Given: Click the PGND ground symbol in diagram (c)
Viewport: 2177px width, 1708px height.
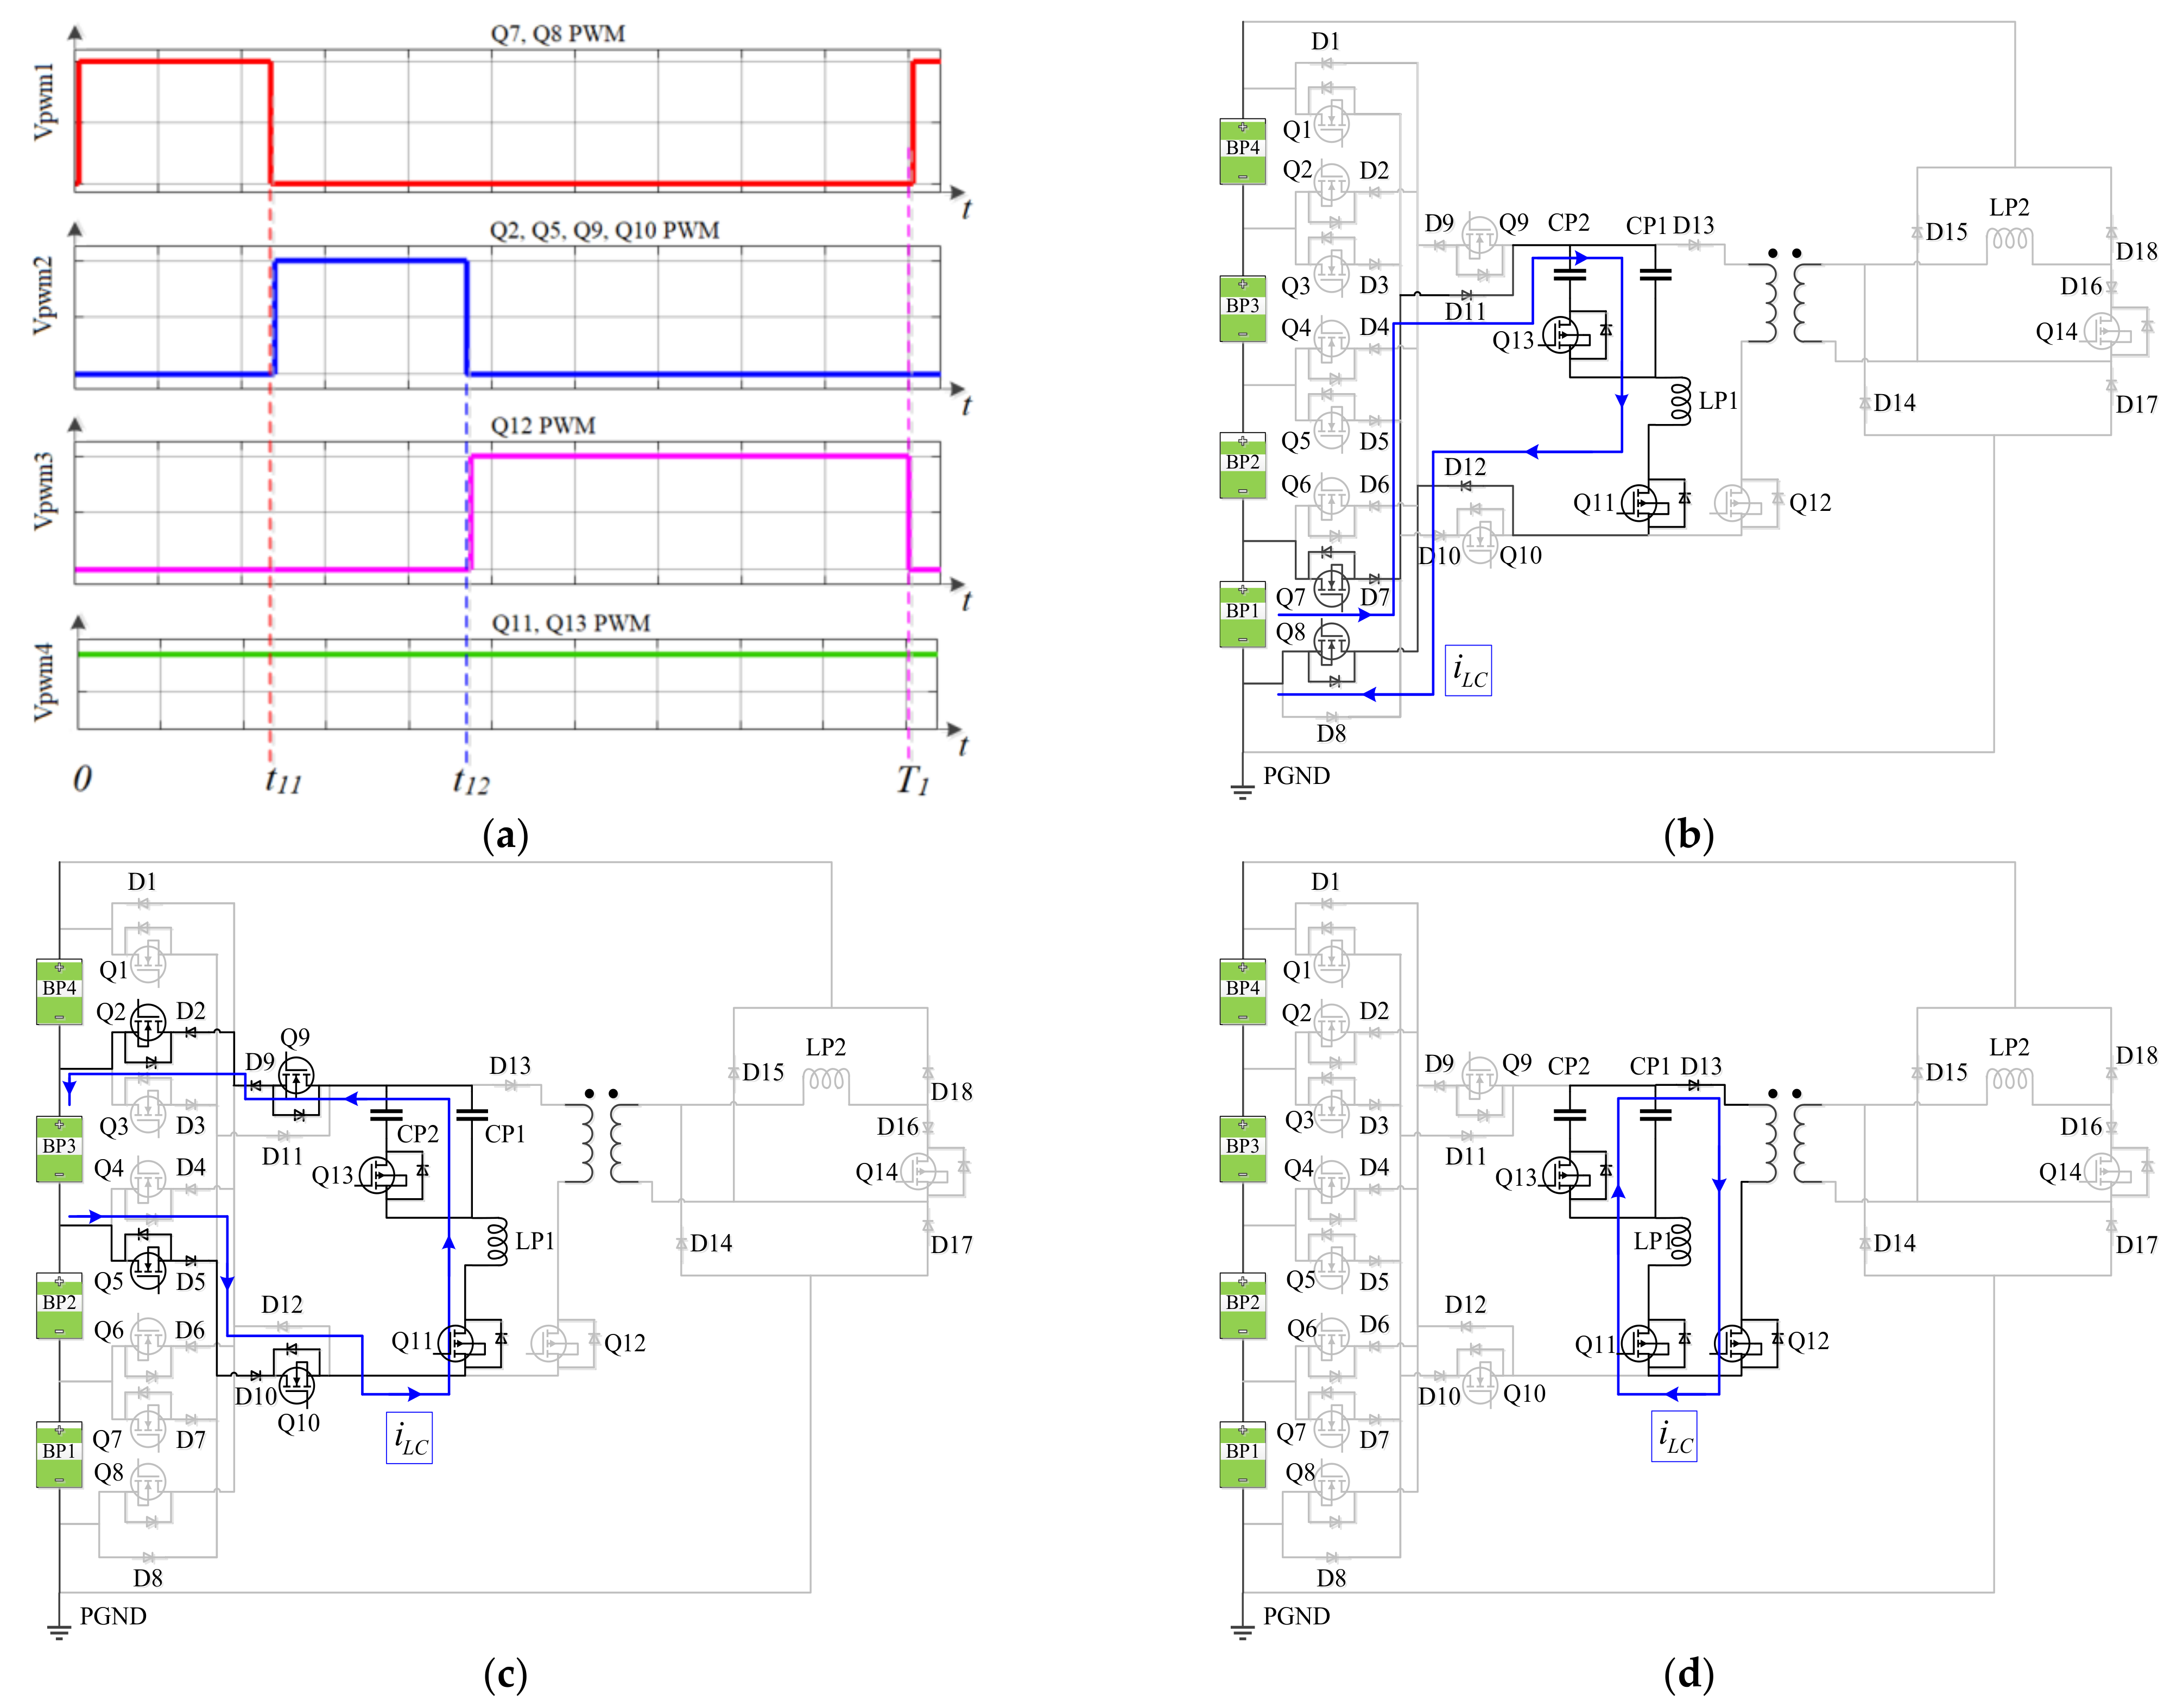Looking at the screenshot, I should [59, 1631].
